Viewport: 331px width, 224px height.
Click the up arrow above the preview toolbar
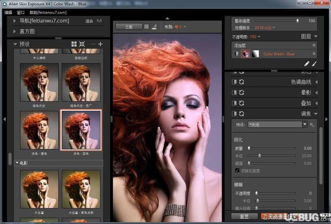[x=167, y=18]
